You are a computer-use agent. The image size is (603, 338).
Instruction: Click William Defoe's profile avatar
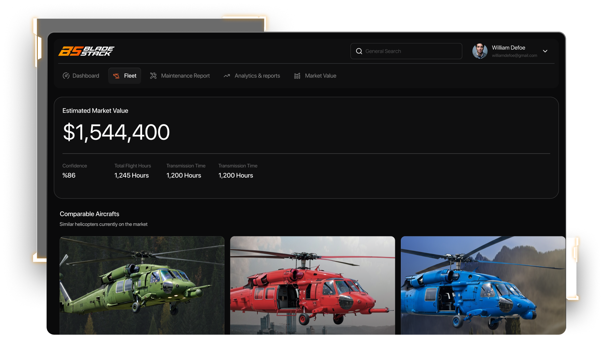[480, 51]
